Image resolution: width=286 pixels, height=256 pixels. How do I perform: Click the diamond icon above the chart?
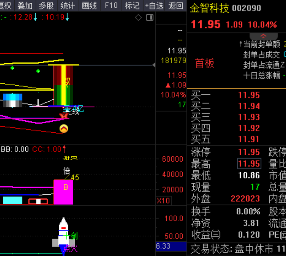click(x=138, y=18)
